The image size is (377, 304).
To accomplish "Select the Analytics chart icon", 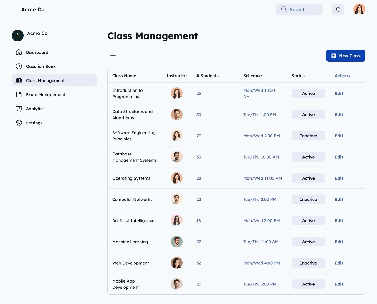I will pyautogui.click(x=19, y=109).
